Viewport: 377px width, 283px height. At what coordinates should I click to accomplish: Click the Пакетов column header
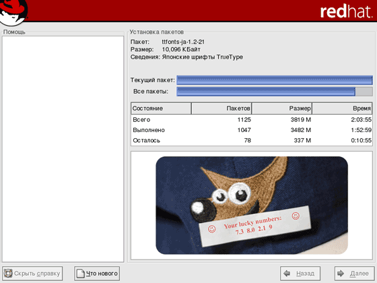pos(221,108)
